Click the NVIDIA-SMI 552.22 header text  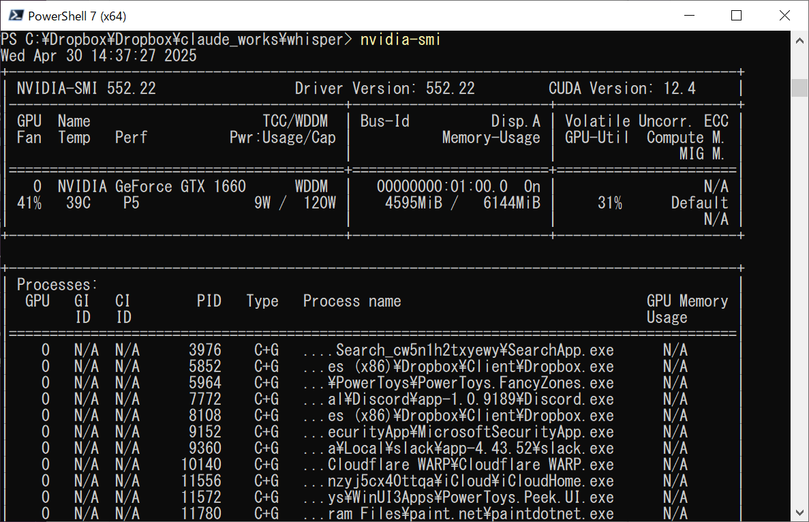[x=86, y=88]
